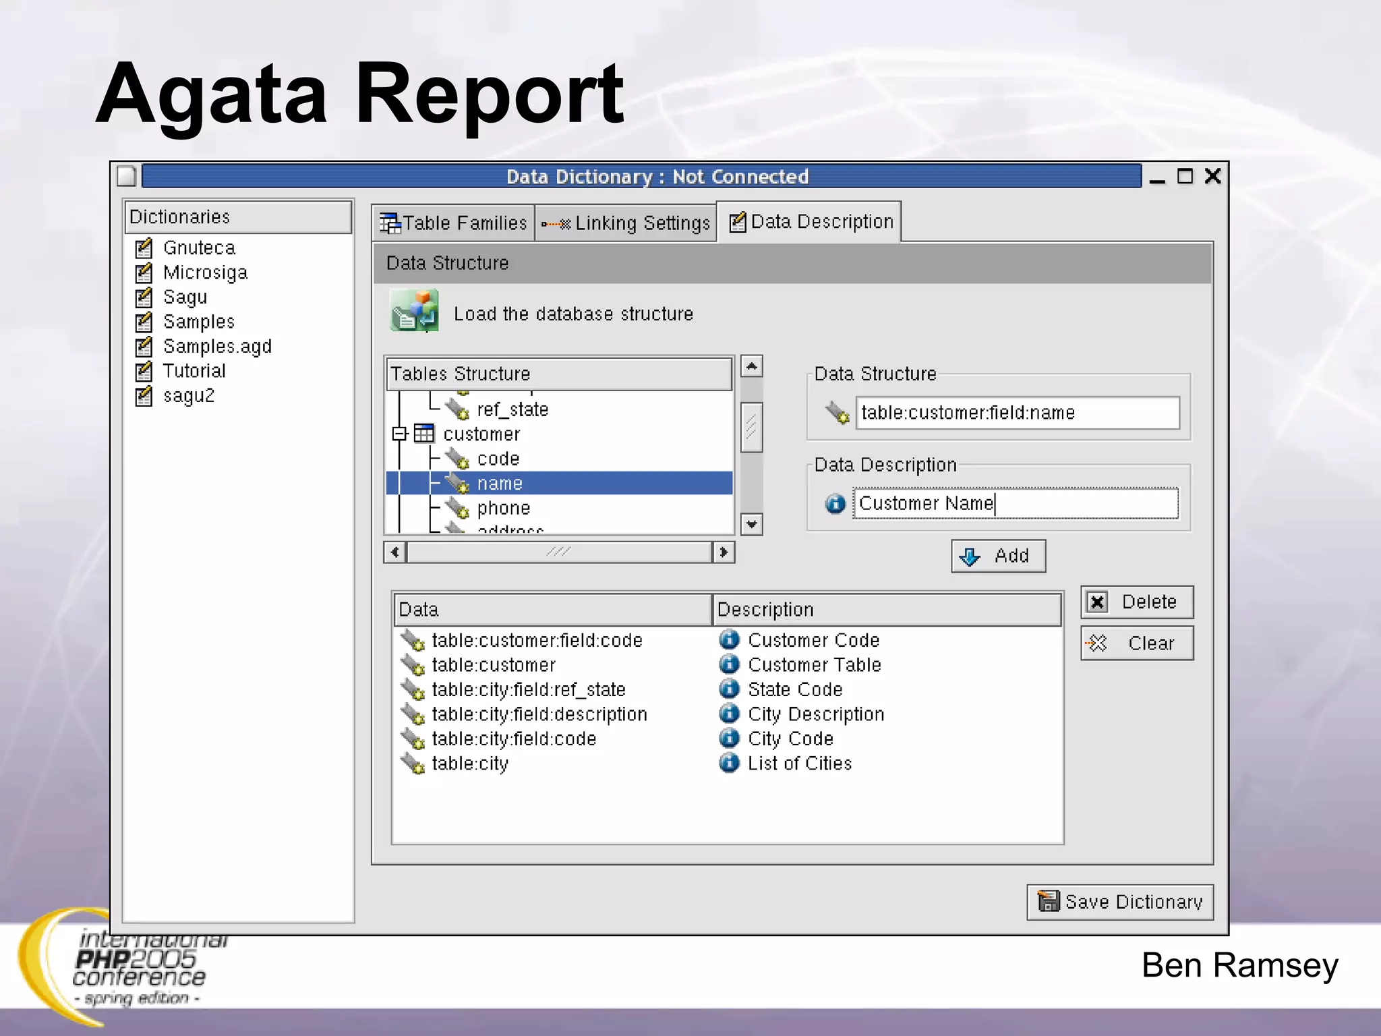Viewport: 1381px width, 1036px height.
Task: Click the info icon beside Customer Name field
Action: [x=835, y=504]
